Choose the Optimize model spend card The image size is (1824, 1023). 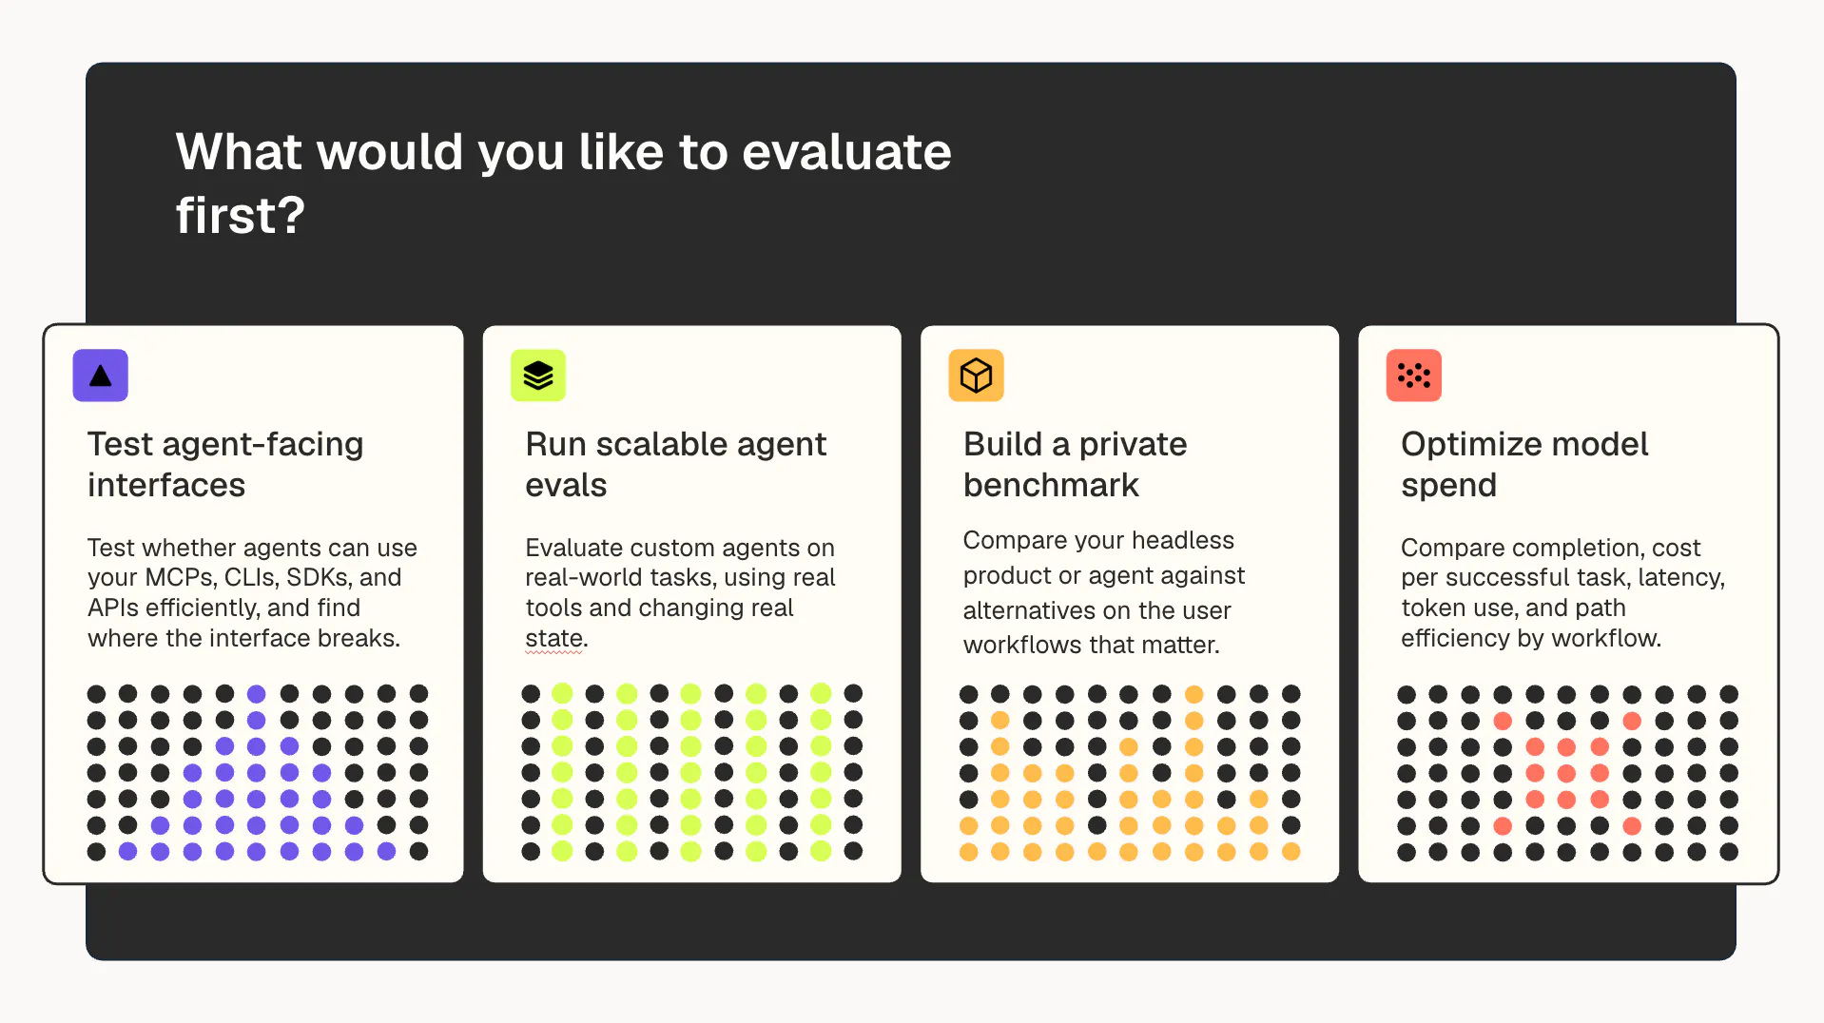pyautogui.click(x=1568, y=604)
